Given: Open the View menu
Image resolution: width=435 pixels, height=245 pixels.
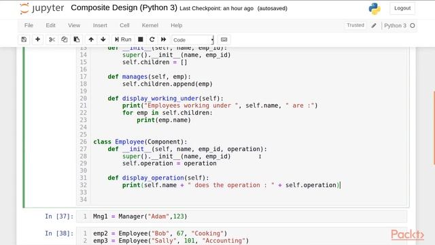Looking at the screenshot, I should point(74,25).
